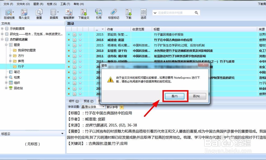Close the 警告 dialog

click(x=203, y=64)
